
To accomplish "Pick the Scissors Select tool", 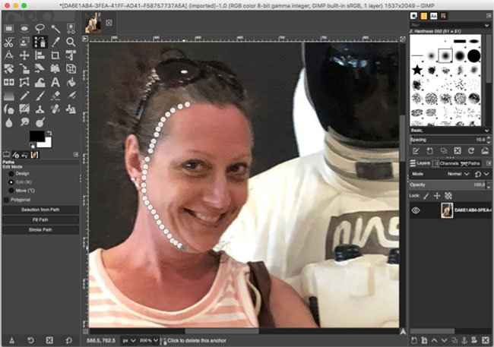I will pos(8,42).
